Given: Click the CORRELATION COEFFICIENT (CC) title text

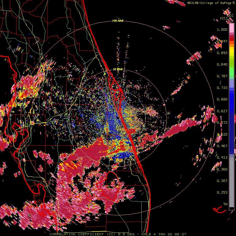Looking at the screenshot, I should [x=83, y=234].
